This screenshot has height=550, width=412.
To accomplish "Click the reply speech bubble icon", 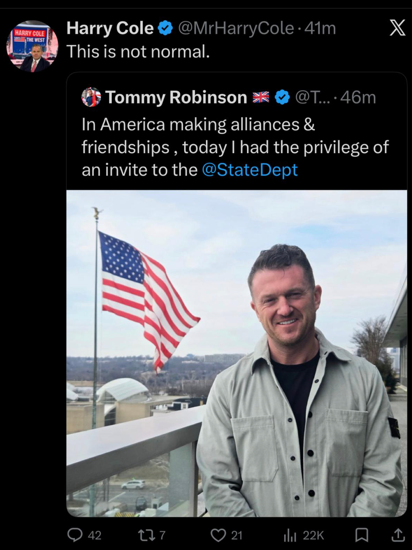I will click(x=74, y=535).
